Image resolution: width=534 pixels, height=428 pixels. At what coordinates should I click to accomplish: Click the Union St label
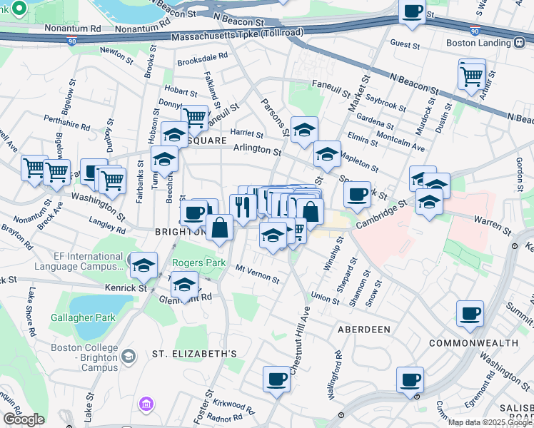[x=326, y=298]
